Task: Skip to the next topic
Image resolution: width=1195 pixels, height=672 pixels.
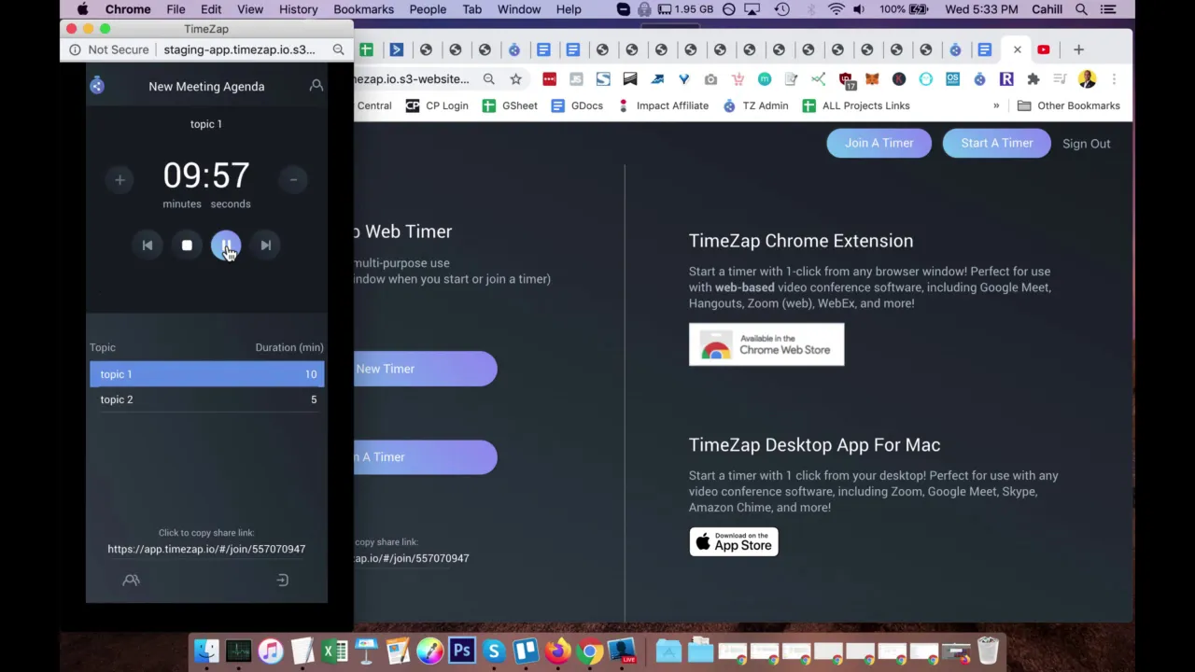Action: (266, 245)
